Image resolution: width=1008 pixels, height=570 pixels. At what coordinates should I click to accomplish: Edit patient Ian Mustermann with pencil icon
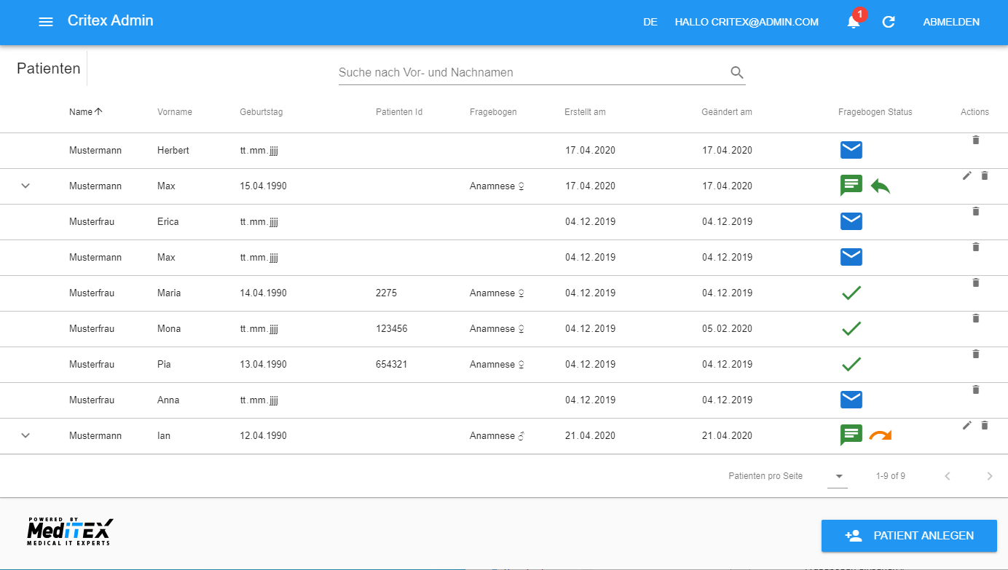[967, 425]
